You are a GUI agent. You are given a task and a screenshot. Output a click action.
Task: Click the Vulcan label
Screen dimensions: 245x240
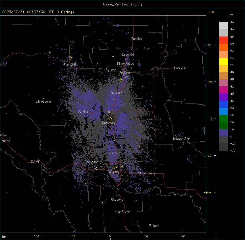click(x=154, y=226)
